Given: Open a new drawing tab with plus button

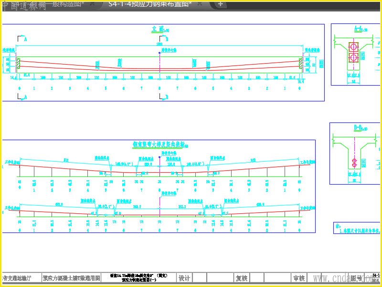Looking at the screenshot, I should pyautogui.click(x=221, y=4).
